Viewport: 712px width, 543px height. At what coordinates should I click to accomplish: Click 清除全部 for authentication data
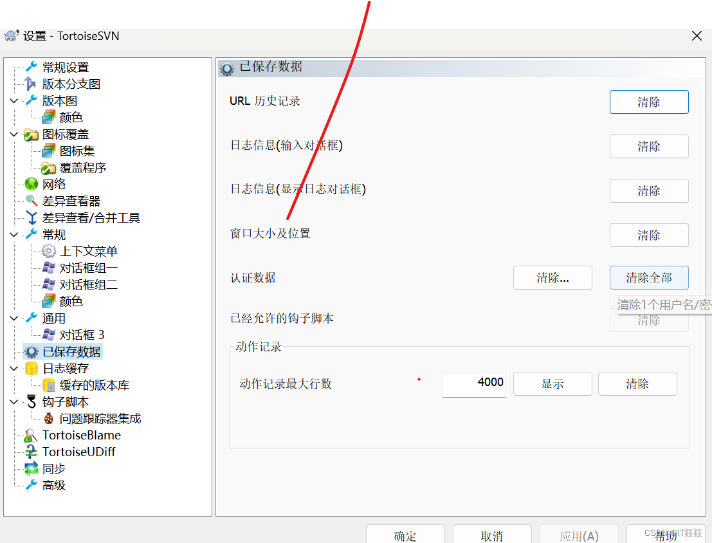(x=649, y=278)
